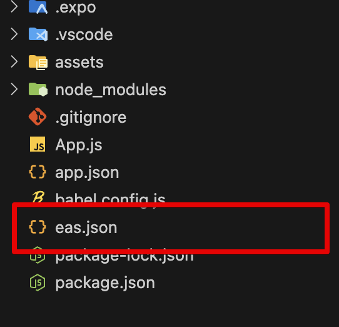The height and width of the screenshot is (327, 339).
Task: Open the App.js file
Action: 78,145
